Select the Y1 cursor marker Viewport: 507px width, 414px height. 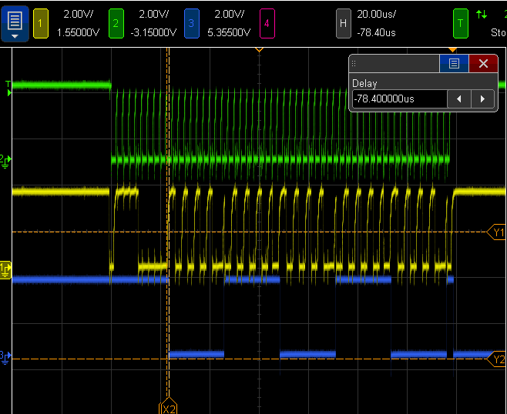[x=497, y=232]
